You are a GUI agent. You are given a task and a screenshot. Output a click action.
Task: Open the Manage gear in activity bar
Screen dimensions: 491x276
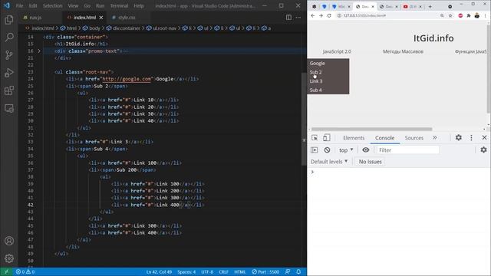(x=9, y=258)
